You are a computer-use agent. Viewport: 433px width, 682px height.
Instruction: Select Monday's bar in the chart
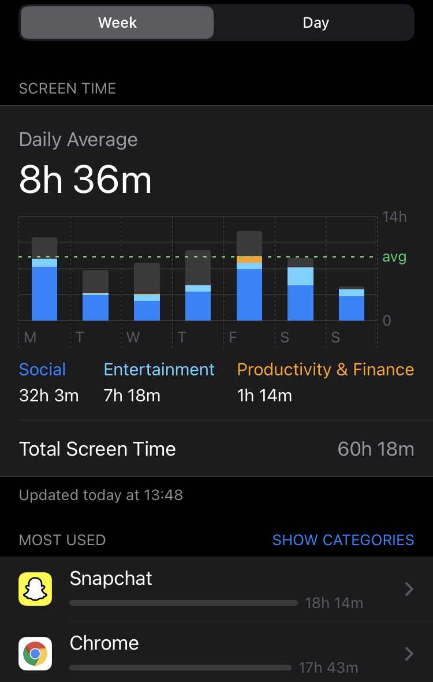(44, 279)
